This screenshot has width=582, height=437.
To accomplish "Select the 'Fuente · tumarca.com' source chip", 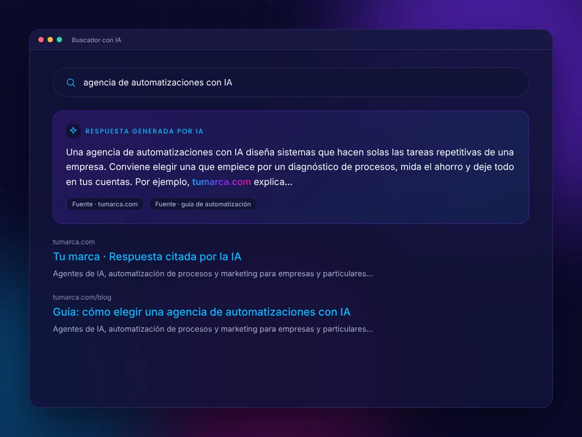I will point(105,204).
